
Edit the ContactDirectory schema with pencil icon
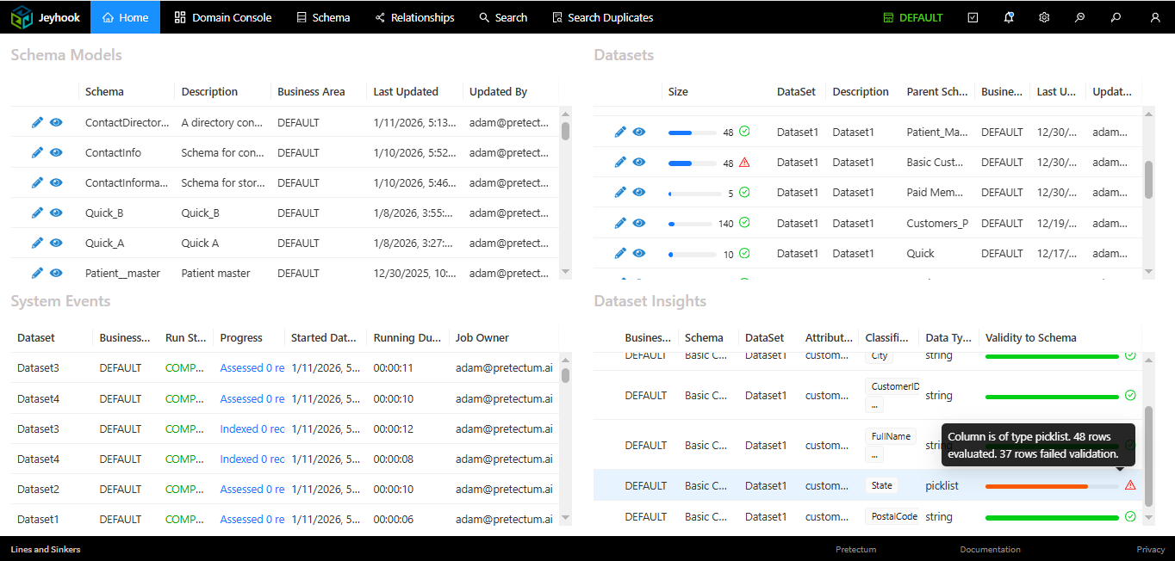point(37,122)
